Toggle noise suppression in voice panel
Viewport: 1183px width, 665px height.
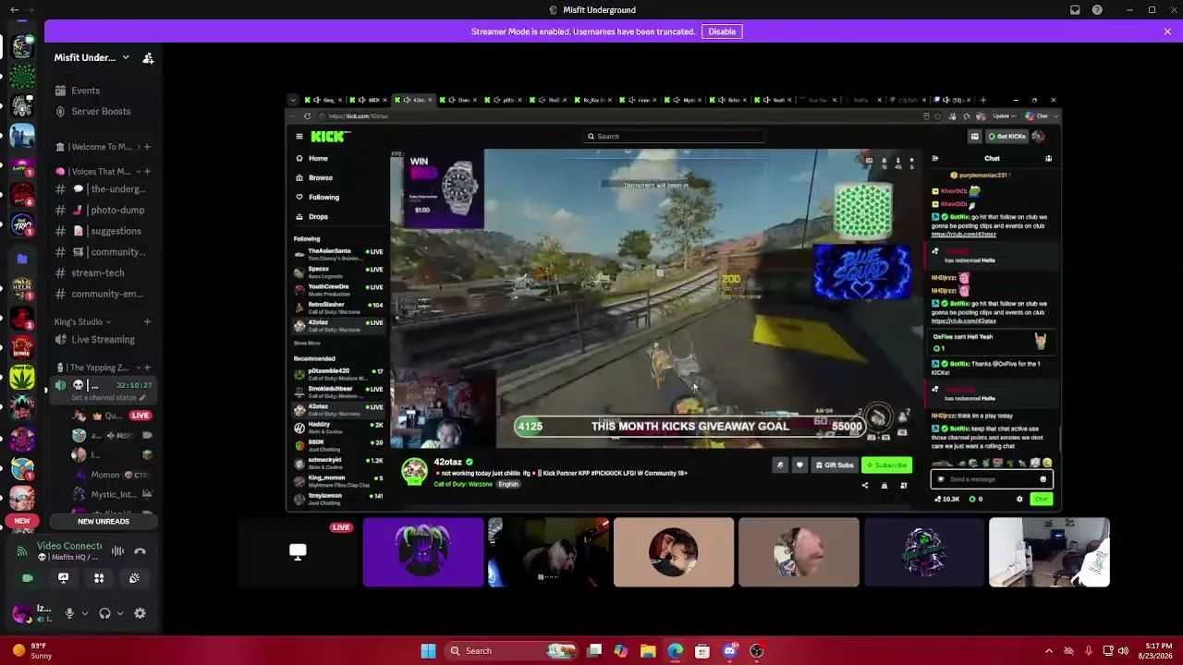[x=117, y=551]
